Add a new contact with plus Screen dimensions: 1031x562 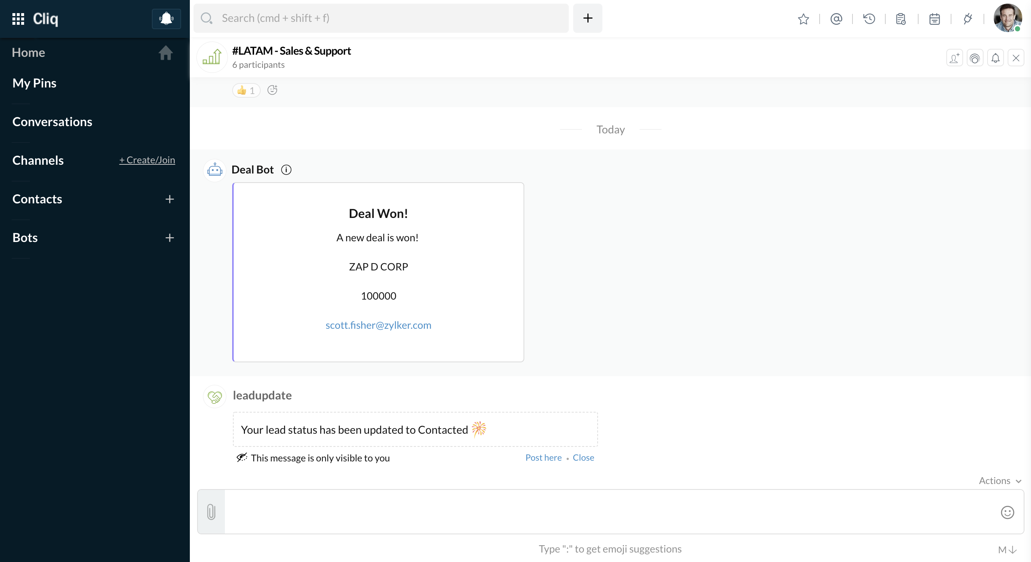click(170, 199)
